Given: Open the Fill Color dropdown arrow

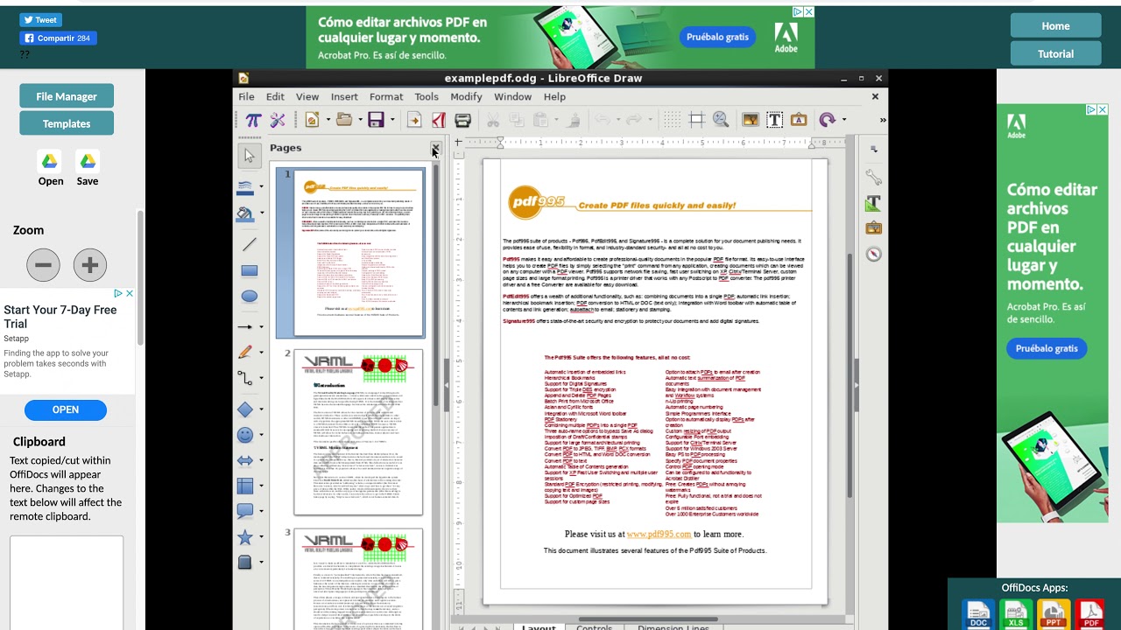Looking at the screenshot, I should point(261,213).
